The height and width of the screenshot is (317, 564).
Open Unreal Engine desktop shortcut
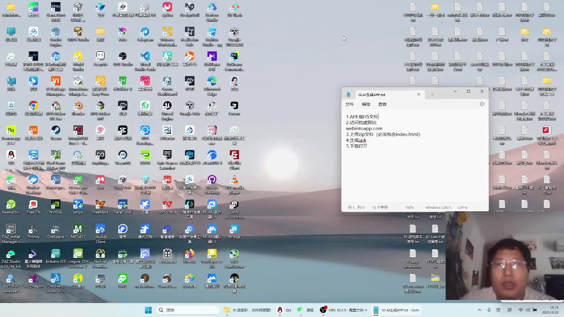167,106
